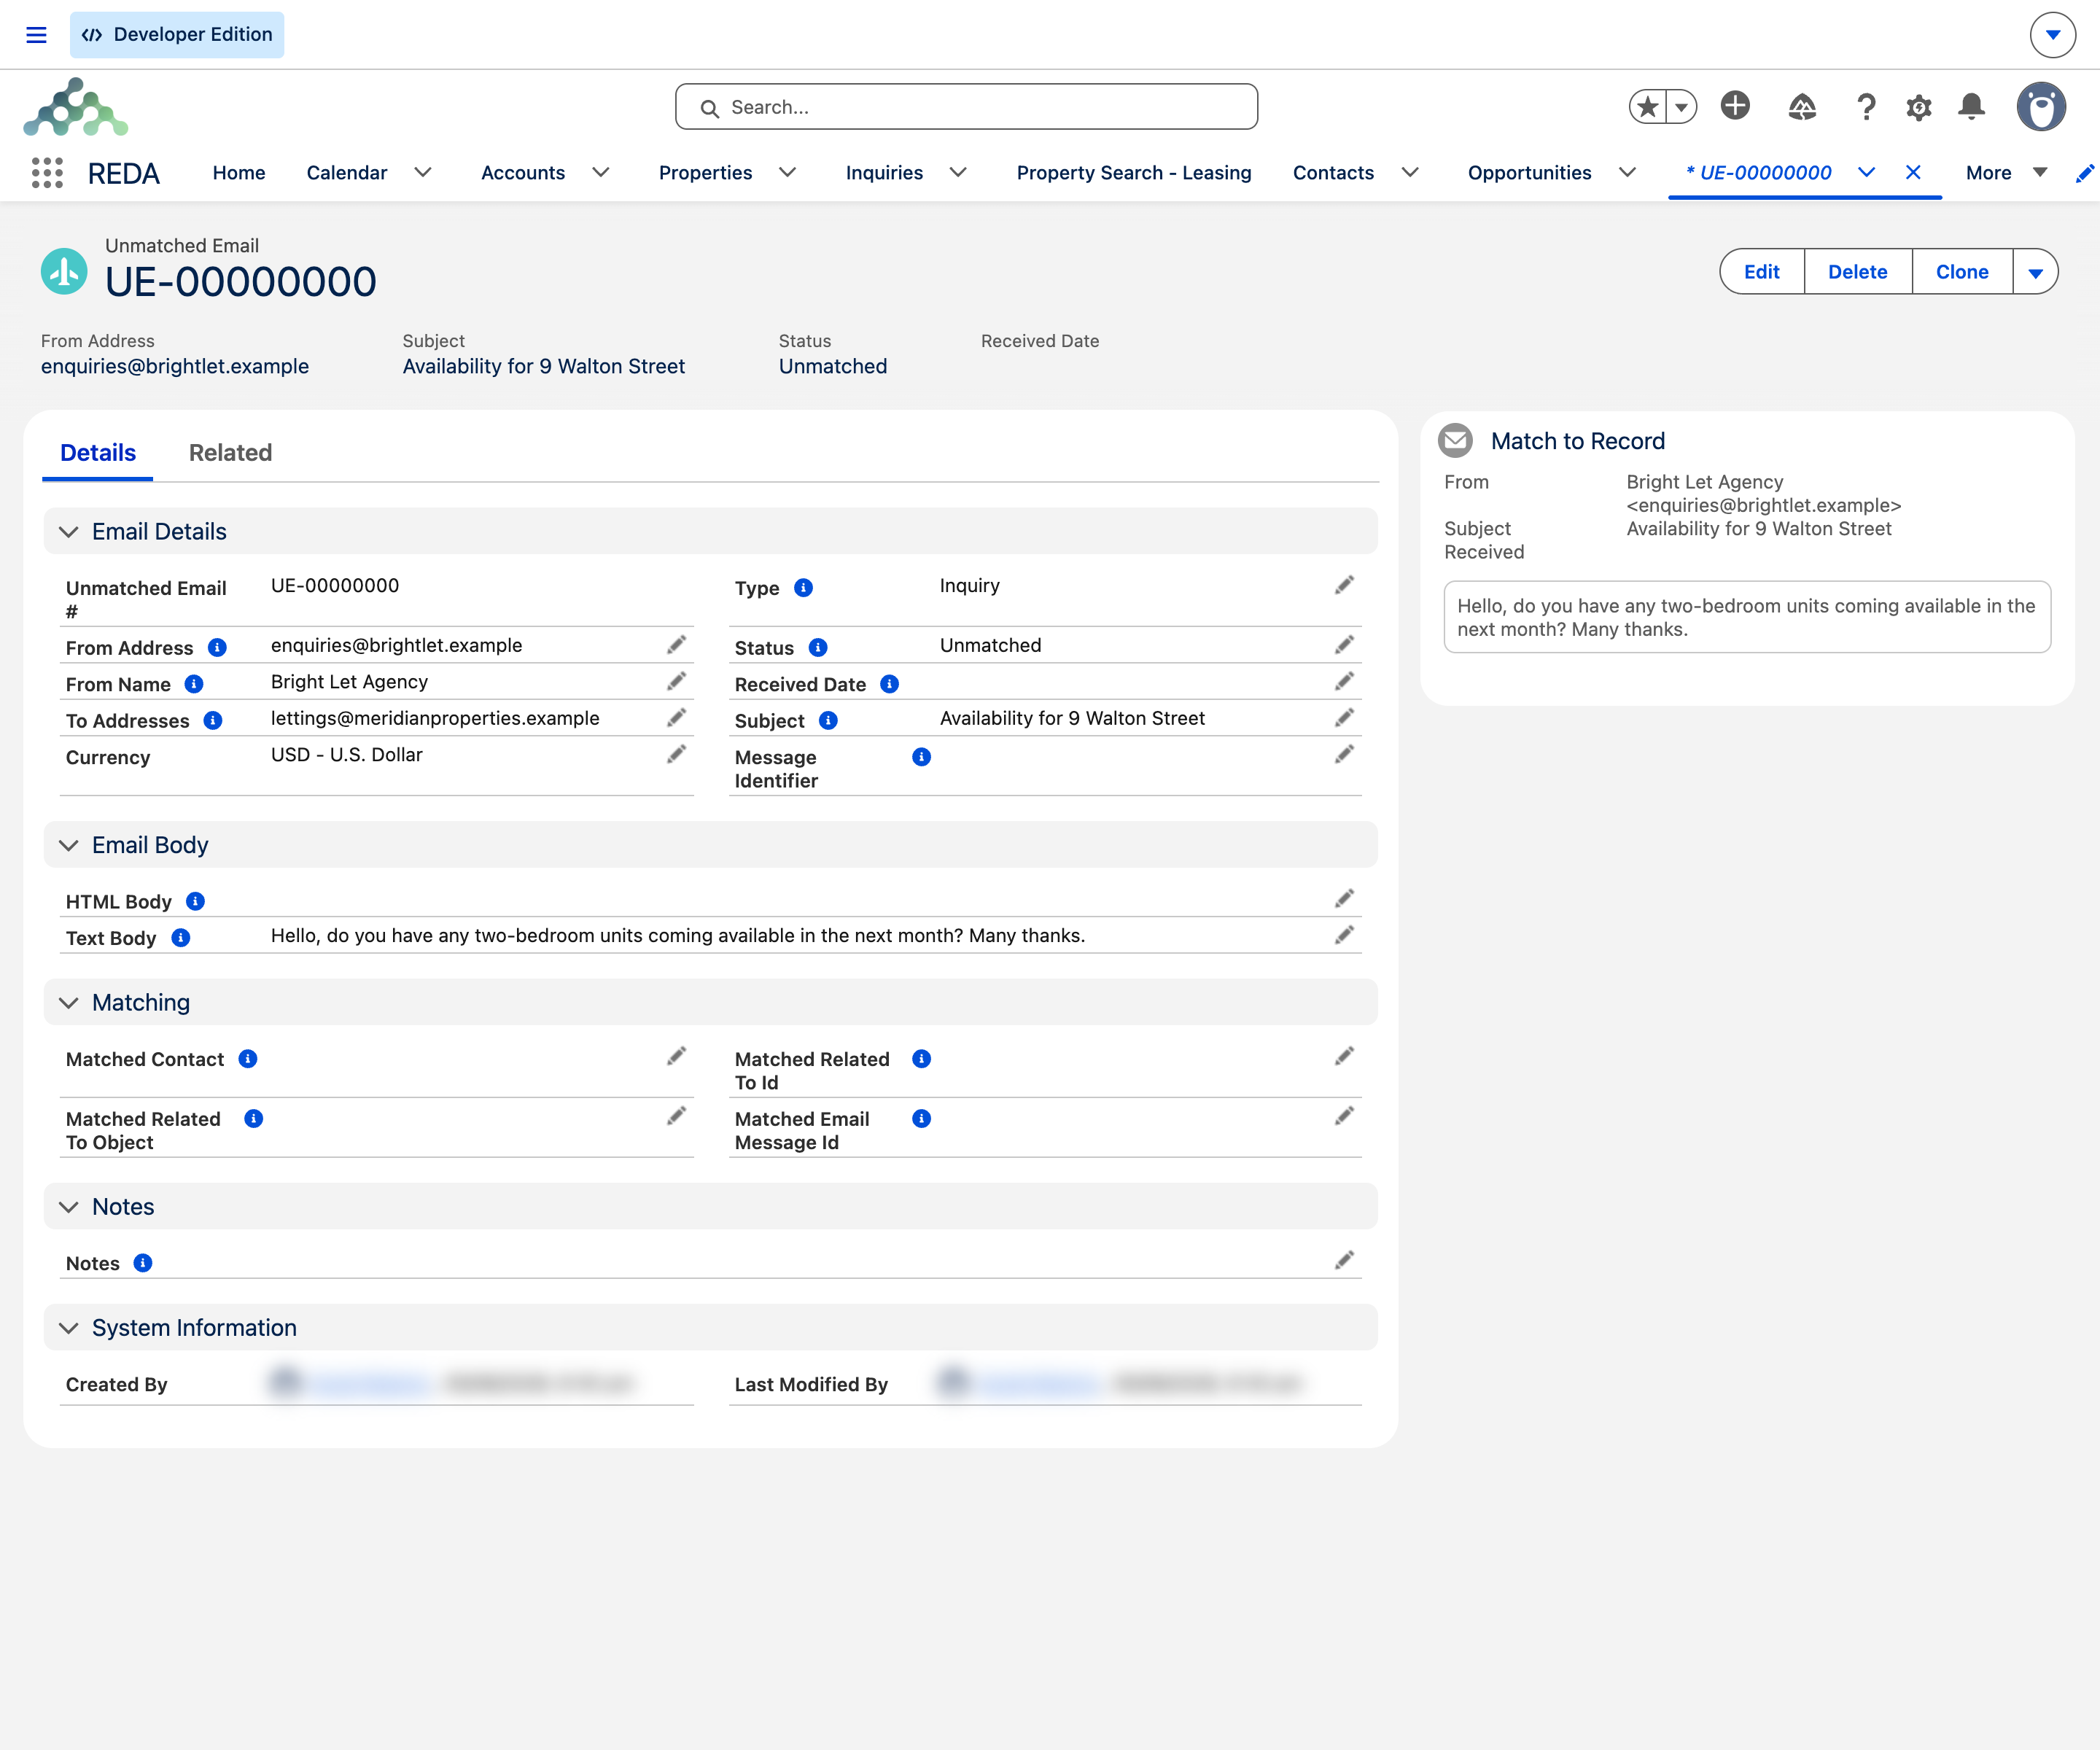Click the Favorites star icon

click(1648, 106)
